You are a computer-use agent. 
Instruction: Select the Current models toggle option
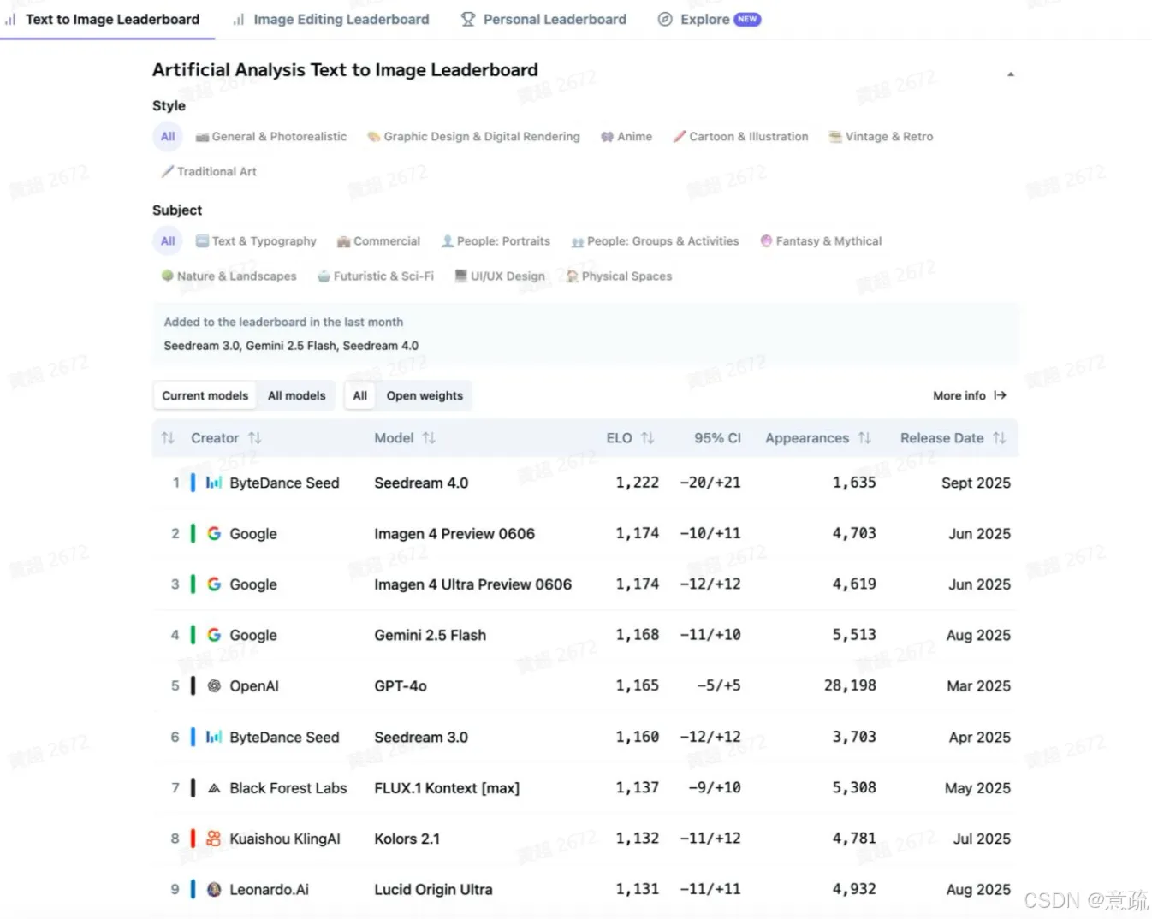[205, 395]
